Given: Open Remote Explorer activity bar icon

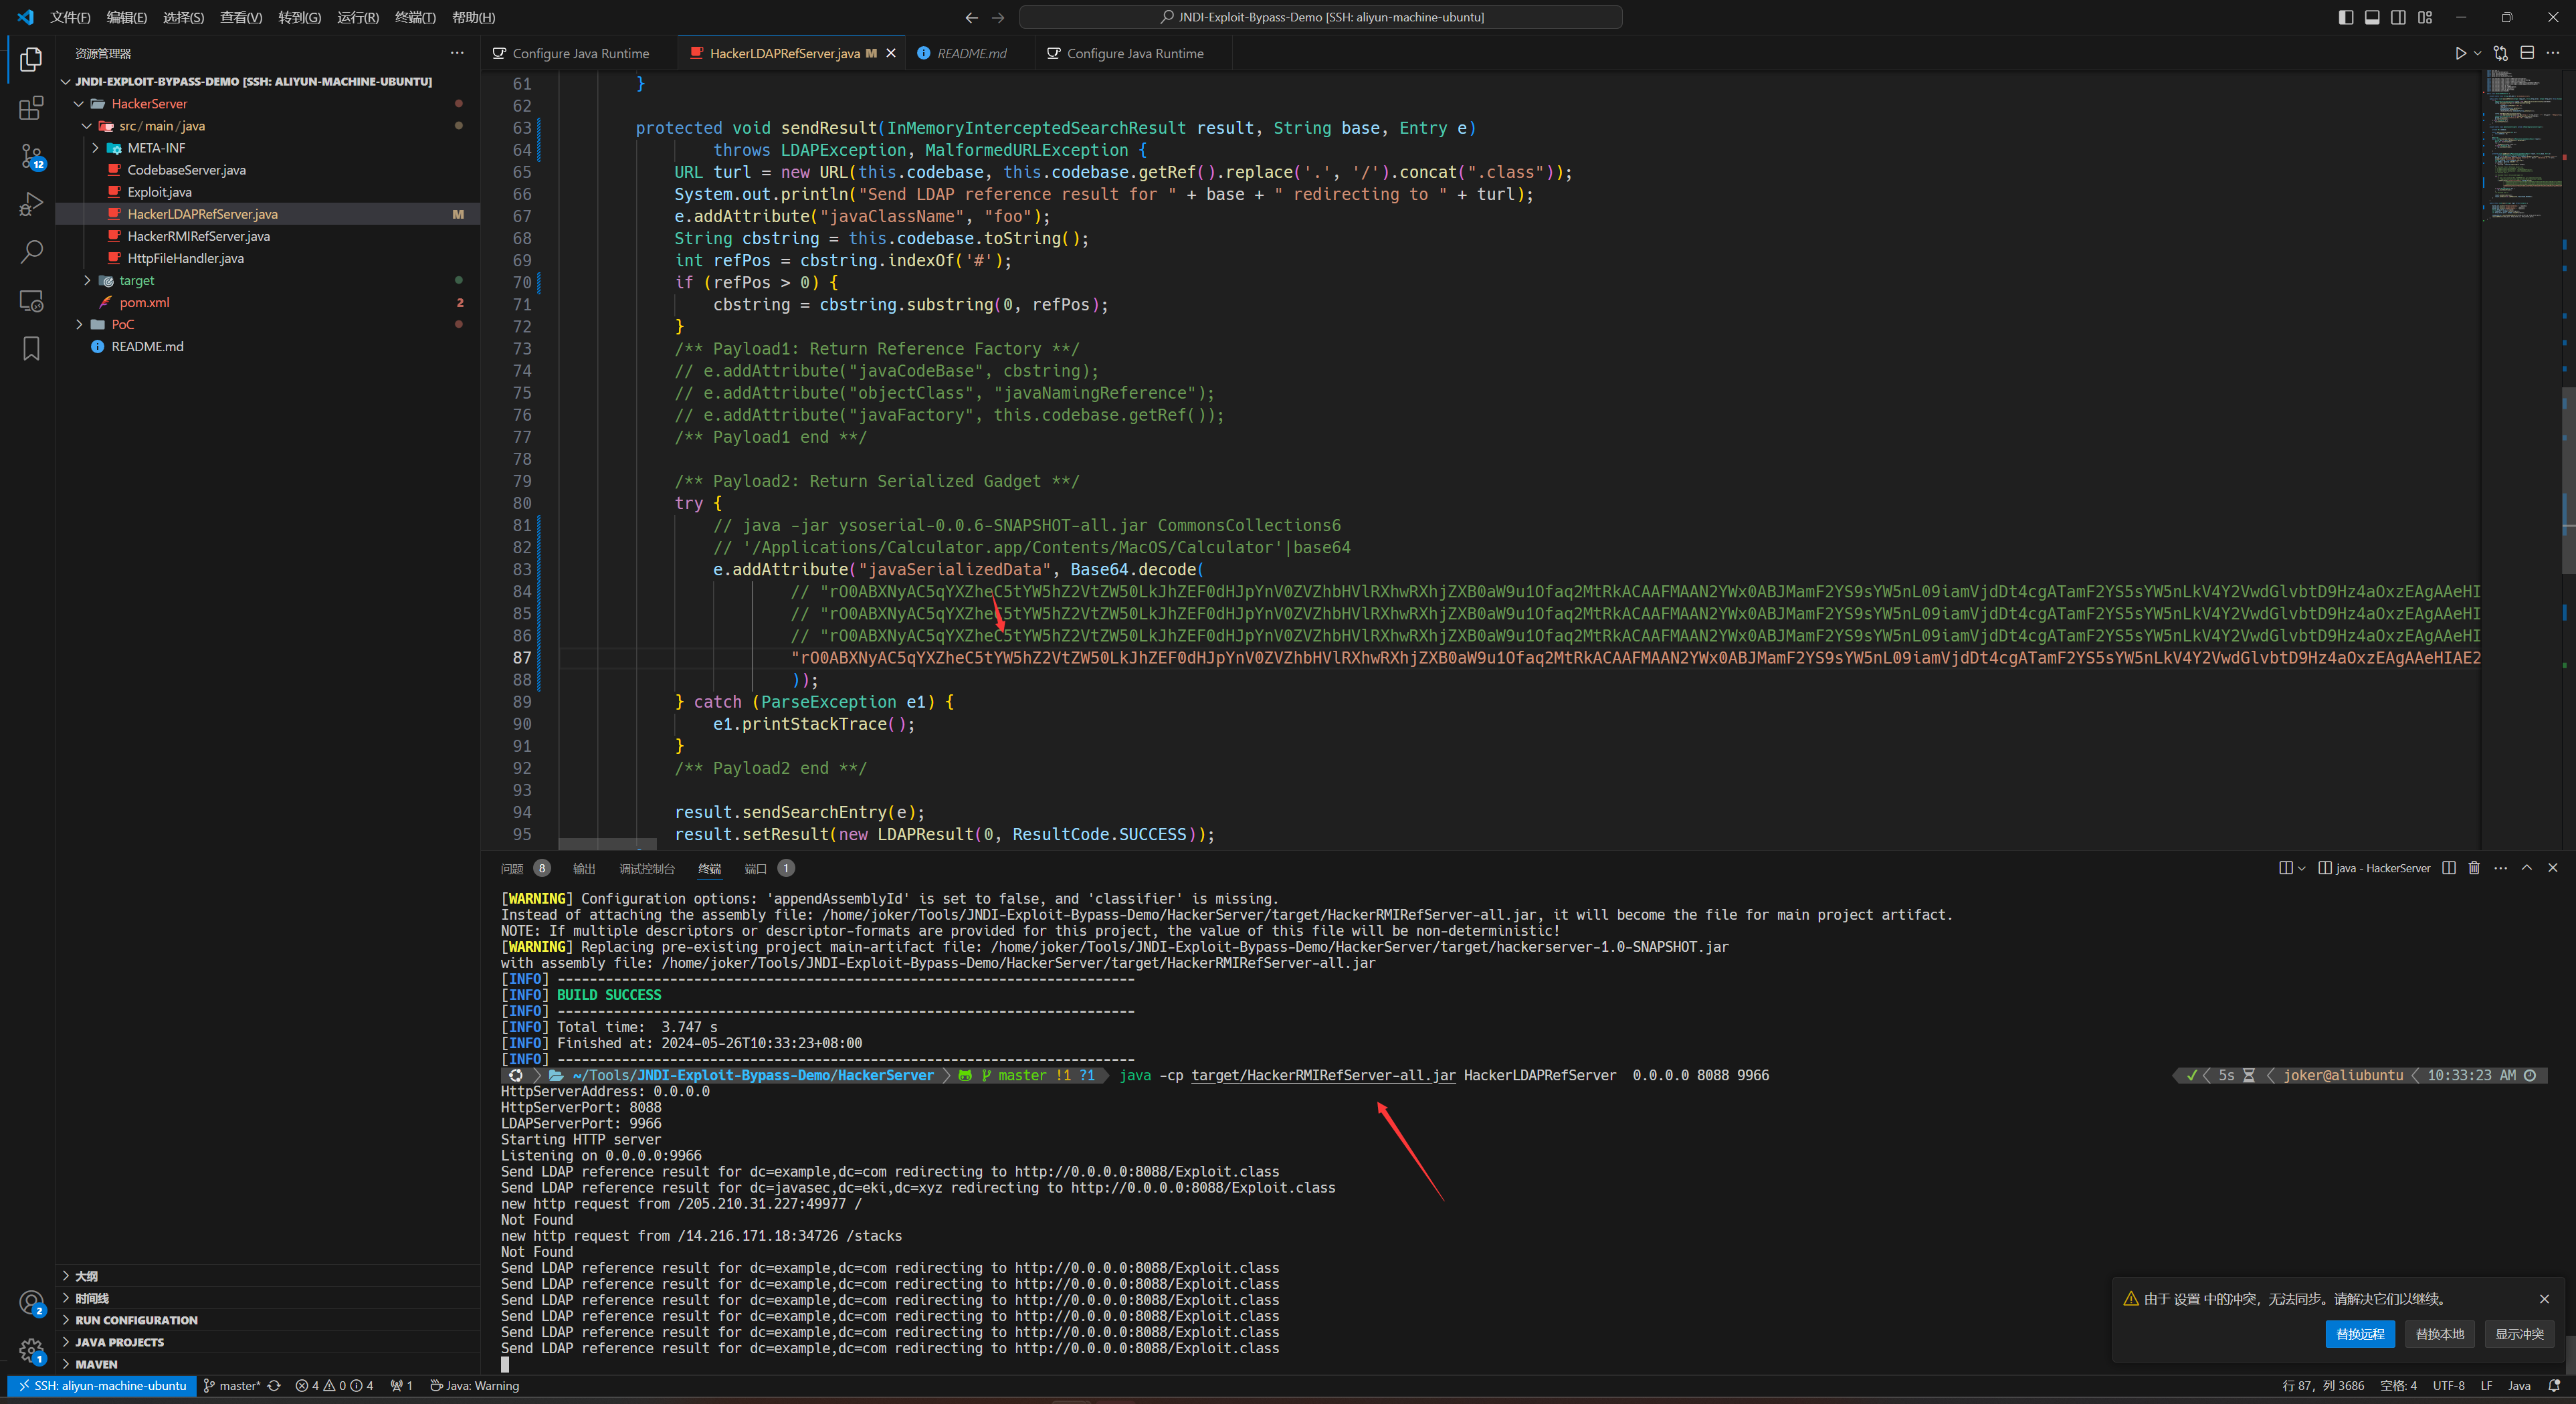Looking at the screenshot, I should coord(31,300).
